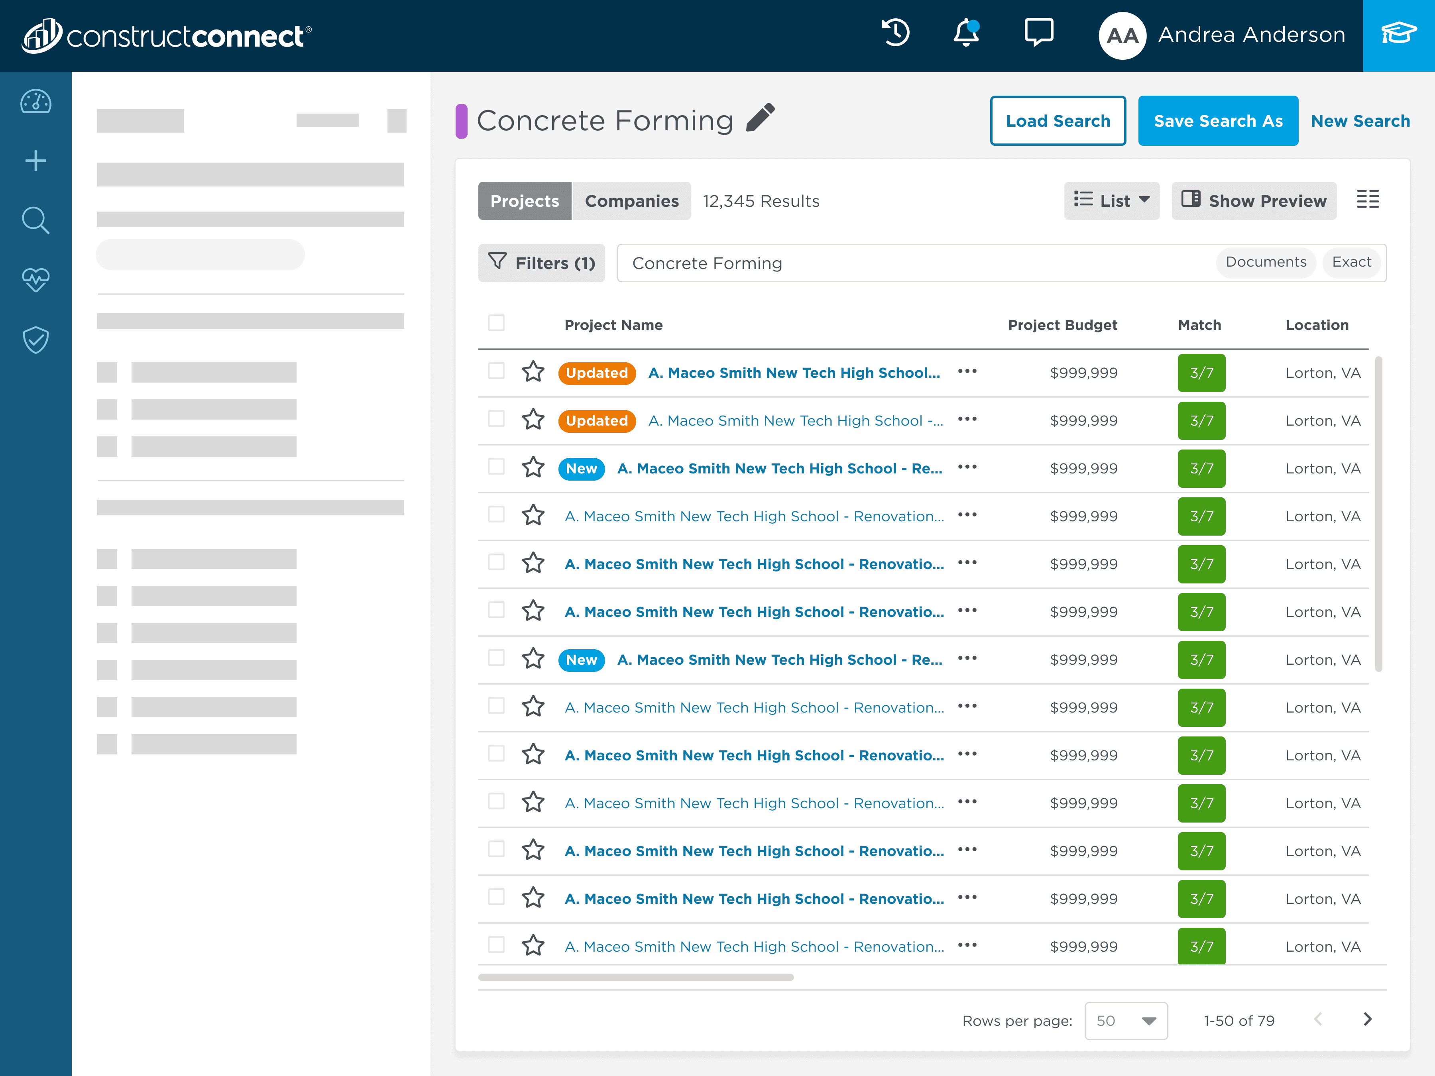Open three-dot menu on first project row

click(967, 372)
